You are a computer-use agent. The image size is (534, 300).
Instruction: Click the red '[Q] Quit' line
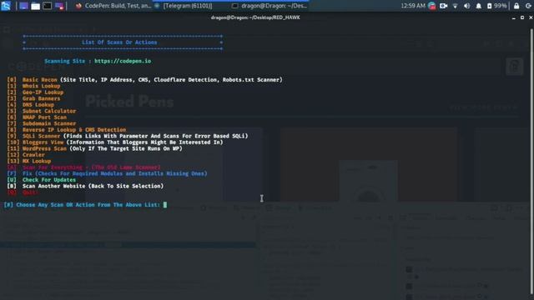[x=23, y=192]
